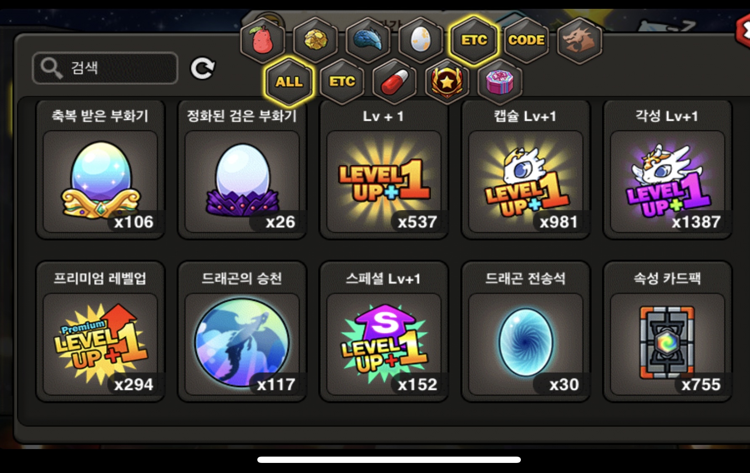Viewport: 750px width, 473px height.
Task: Select the red fruit food category
Action: click(263, 40)
